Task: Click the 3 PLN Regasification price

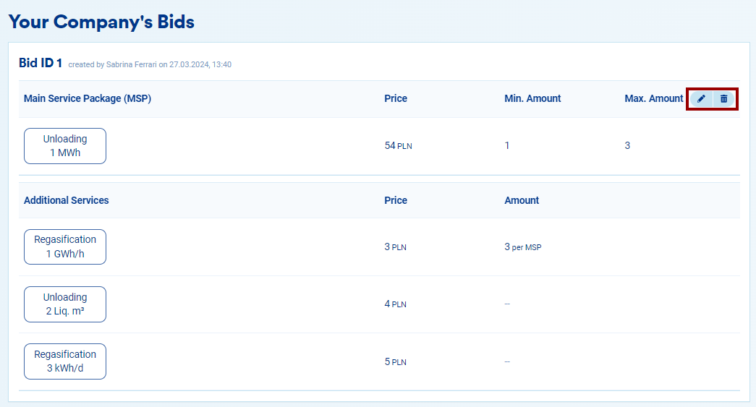Action: coord(395,247)
